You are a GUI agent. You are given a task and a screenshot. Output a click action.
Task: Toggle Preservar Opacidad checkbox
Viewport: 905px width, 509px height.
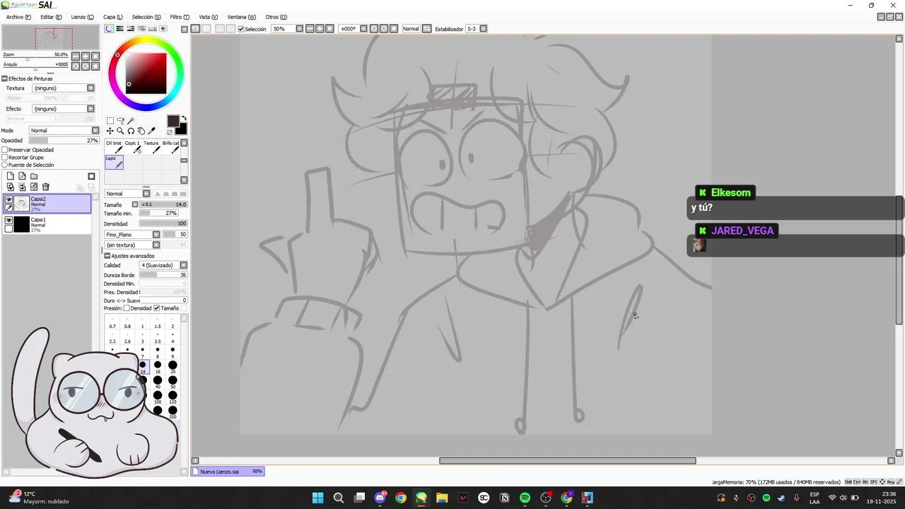tap(5, 150)
